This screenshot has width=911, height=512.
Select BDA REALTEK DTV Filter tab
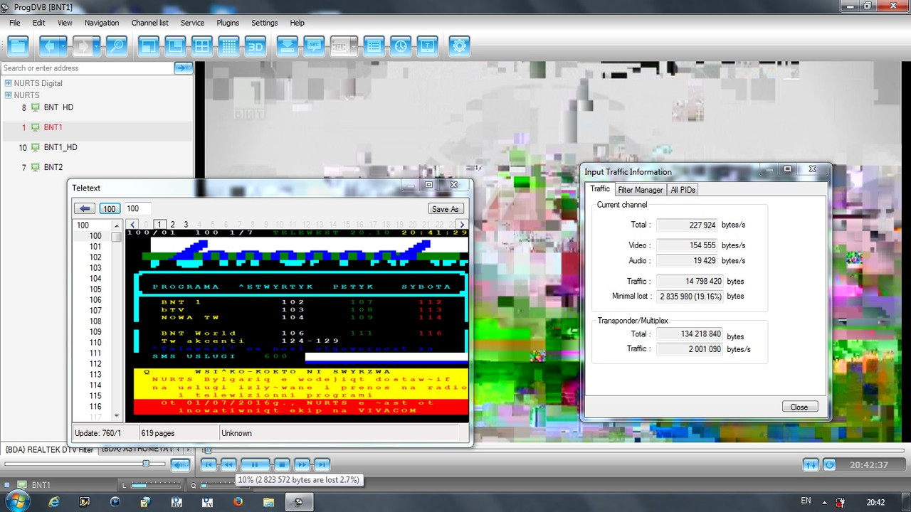(x=49, y=449)
